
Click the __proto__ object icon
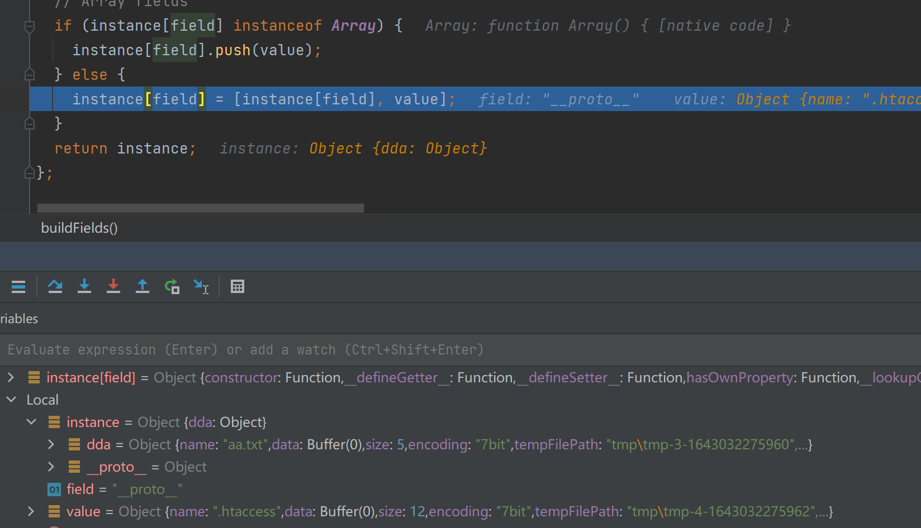(x=74, y=467)
